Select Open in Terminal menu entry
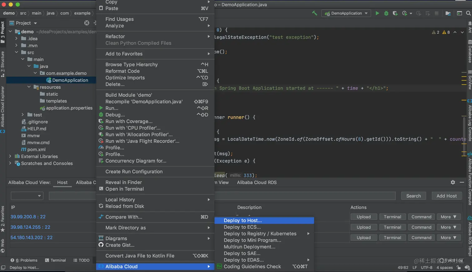Image resolution: width=472 pixels, height=272 pixels. pyautogui.click(x=155, y=189)
